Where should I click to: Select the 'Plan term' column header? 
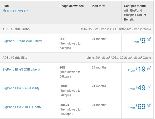coord(98,6)
